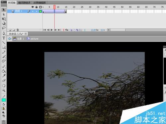Viewport: 166px width, 124px height.
Task: Select the Free Transform tool
Action: click(x=4, y=19)
